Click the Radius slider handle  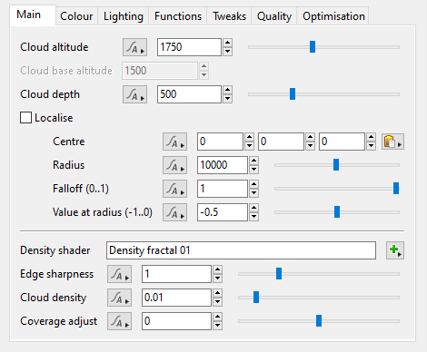click(x=336, y=165)
